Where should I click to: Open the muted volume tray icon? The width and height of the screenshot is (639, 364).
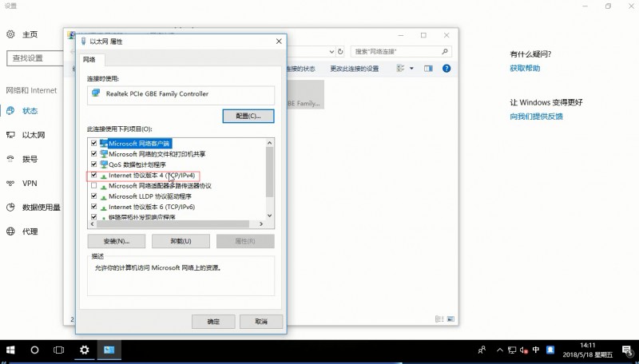click(524, 350)
